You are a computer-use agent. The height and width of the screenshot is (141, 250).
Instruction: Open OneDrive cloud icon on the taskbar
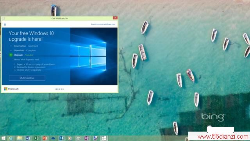[x=53, y=138]
